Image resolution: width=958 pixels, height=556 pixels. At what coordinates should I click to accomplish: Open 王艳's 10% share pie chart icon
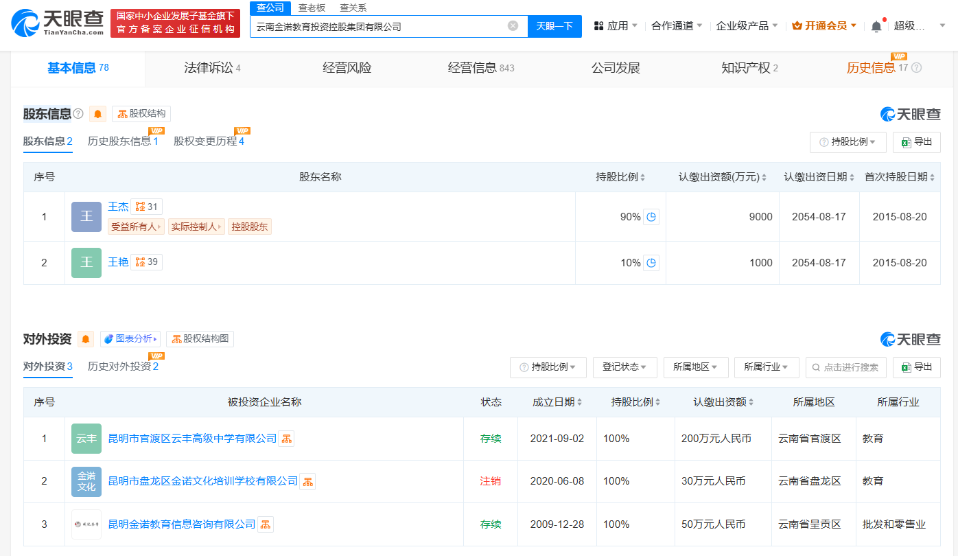651,263
